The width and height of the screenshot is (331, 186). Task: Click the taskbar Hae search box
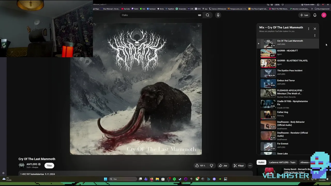(x=123, y=179)
